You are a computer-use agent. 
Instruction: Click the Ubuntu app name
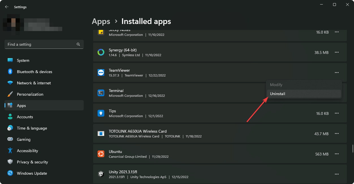(115, 152)
